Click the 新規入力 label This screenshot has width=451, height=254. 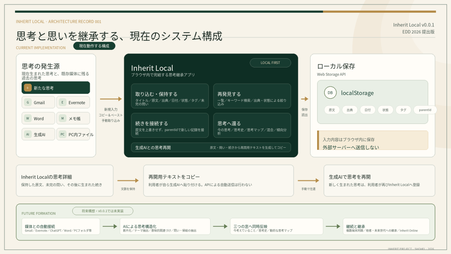pos(111,109)
